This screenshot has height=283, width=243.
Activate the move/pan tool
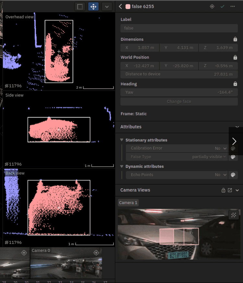(93, 7)
